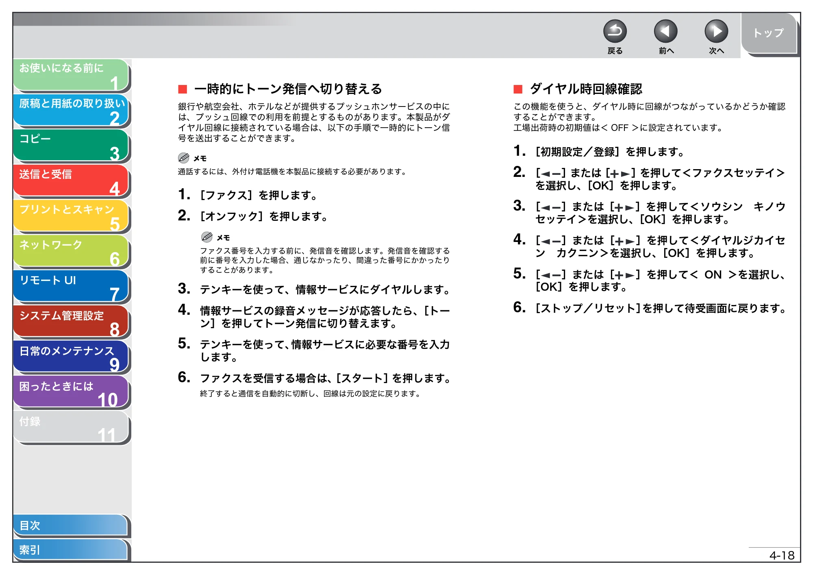This screenshot has height=575, width=813.
Task: Open the 索引 (index) button
Action: point(70,550)
